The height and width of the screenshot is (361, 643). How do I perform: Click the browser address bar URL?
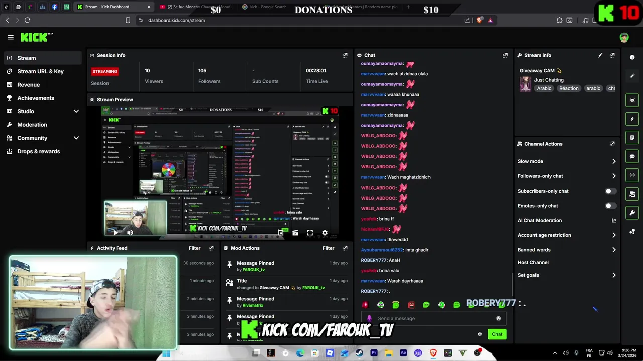coord(176,20)
